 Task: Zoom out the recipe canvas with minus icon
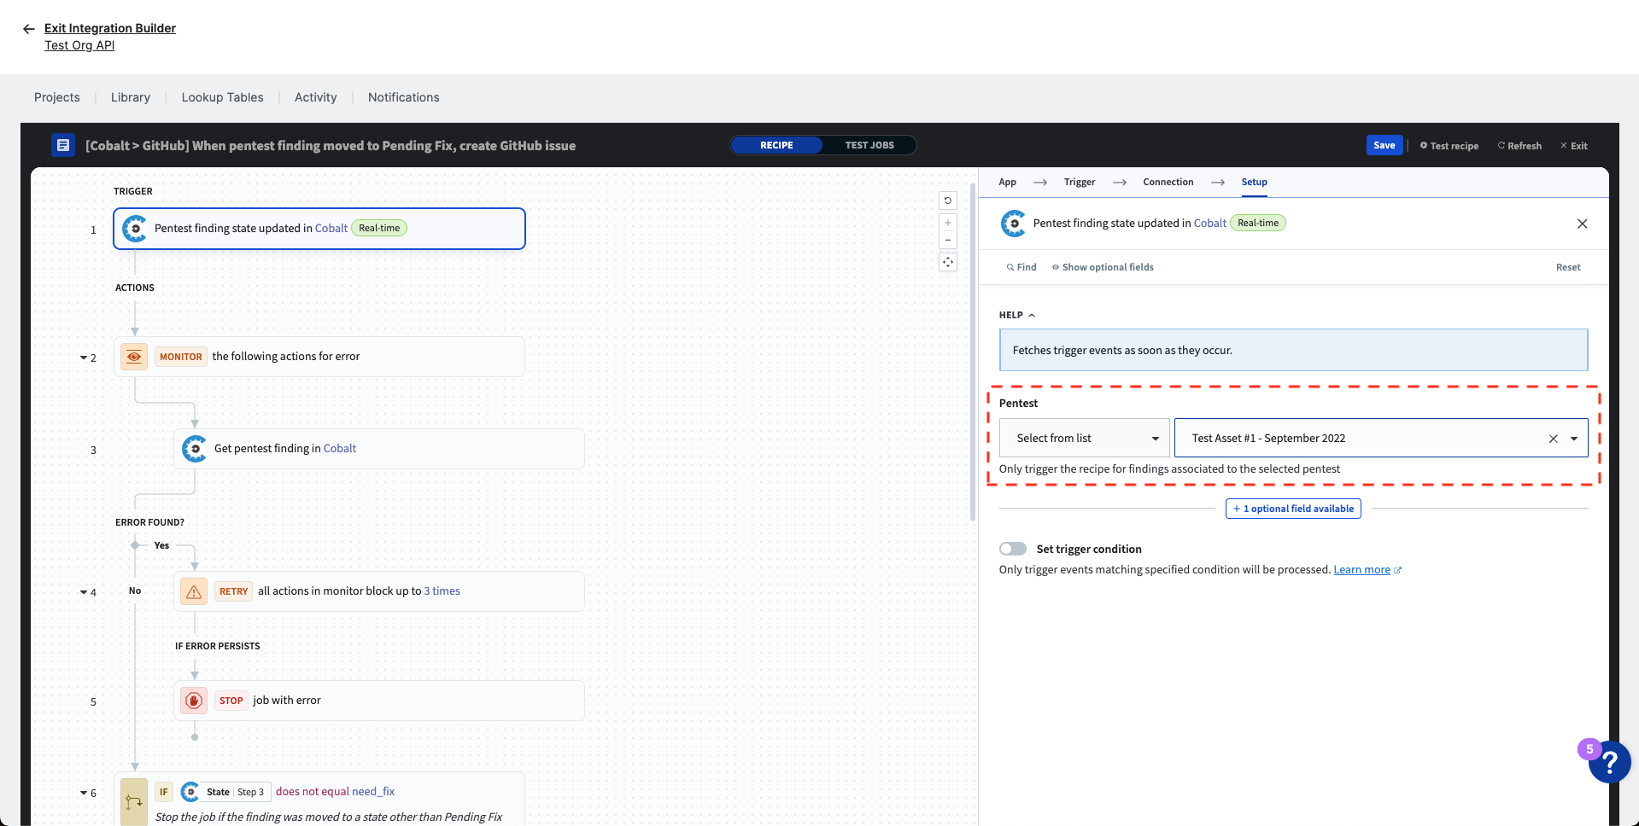(948, 240)
